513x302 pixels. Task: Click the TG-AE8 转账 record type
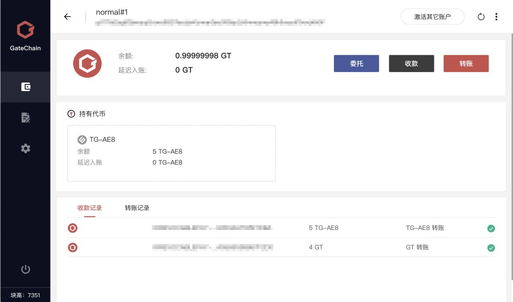point(425,228)
